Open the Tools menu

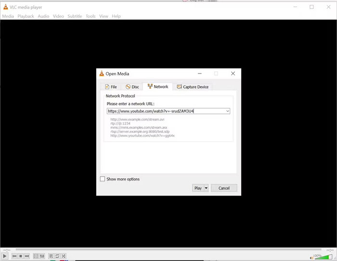[x=91, y=16]
